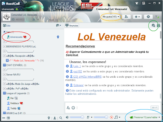Screen dimensions: 163x122
Task: Collapse the CHAT ESPAÑOL channel
Action: coord(4,65)
